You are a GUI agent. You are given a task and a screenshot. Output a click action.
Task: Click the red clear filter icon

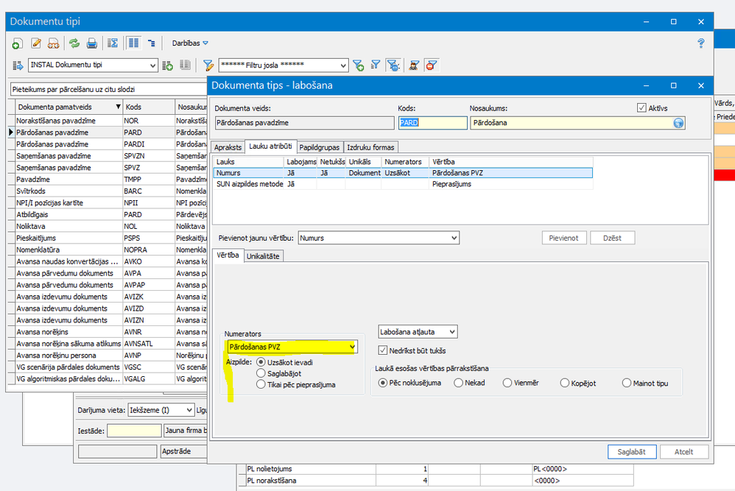(x=431, y=66)
